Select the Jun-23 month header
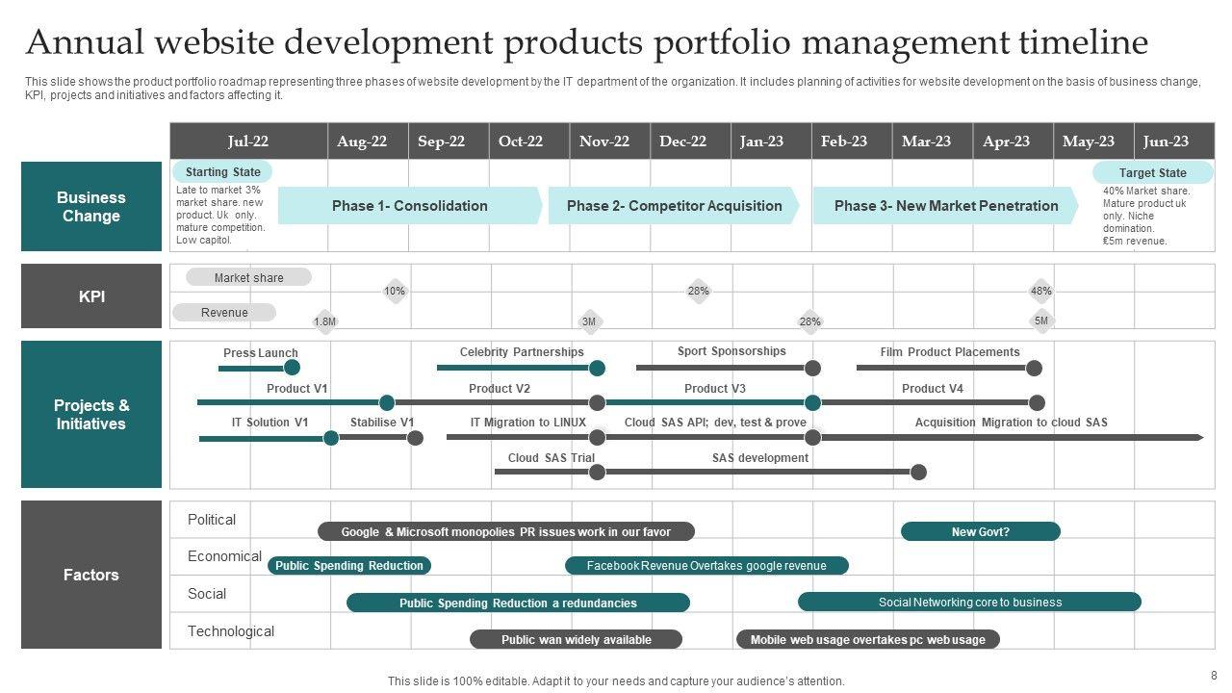 coord(1174,141)
